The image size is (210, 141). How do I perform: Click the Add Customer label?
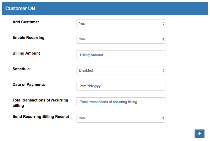click(26, 22)
